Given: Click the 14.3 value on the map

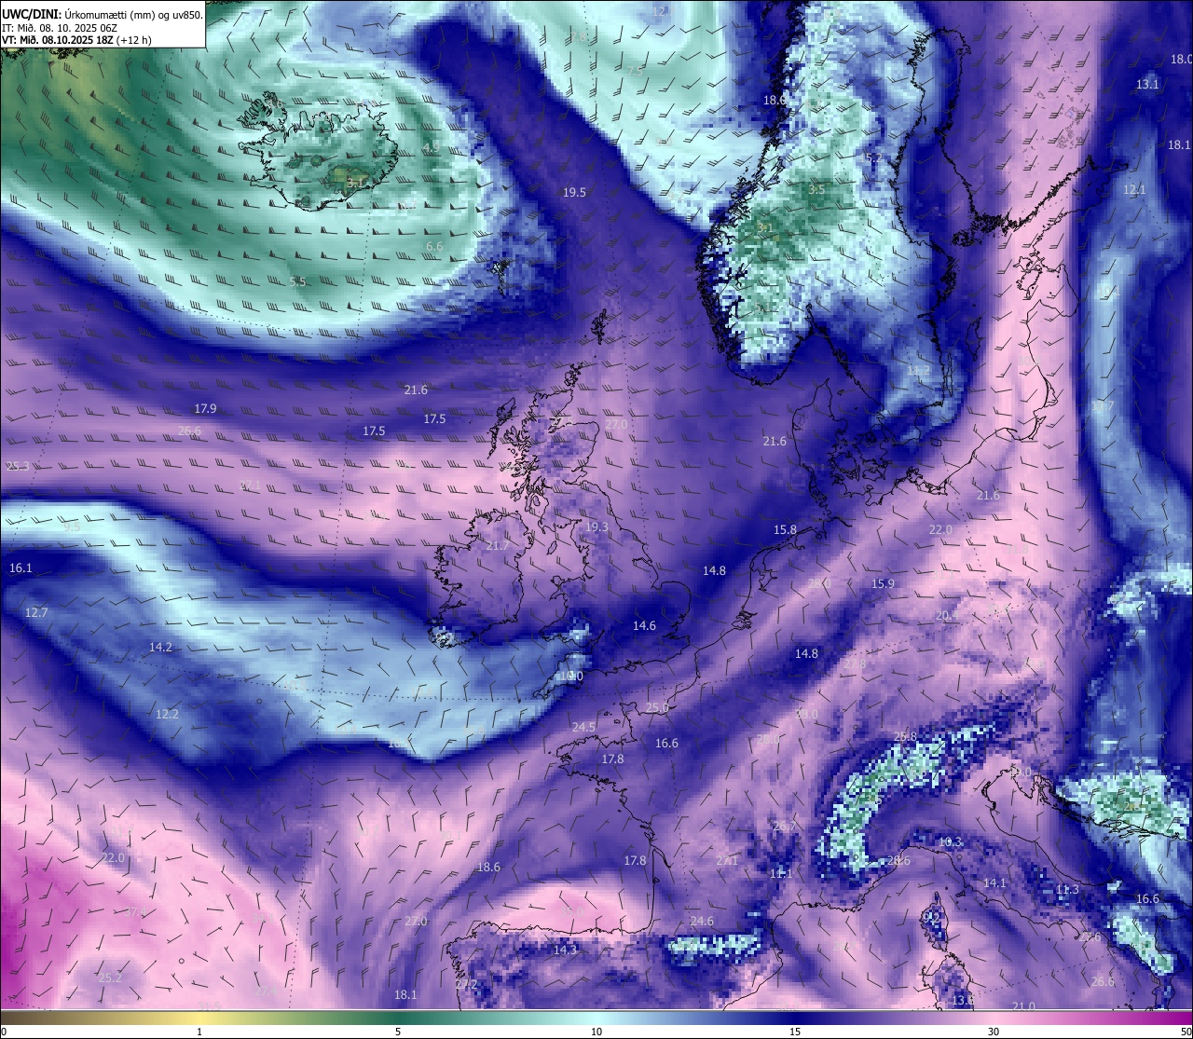Looking at the screenshot, I should point(565,950).
